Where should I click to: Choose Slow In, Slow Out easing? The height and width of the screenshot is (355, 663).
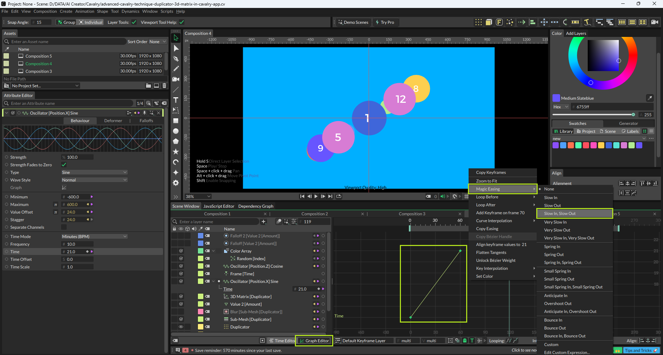[560, 214]
